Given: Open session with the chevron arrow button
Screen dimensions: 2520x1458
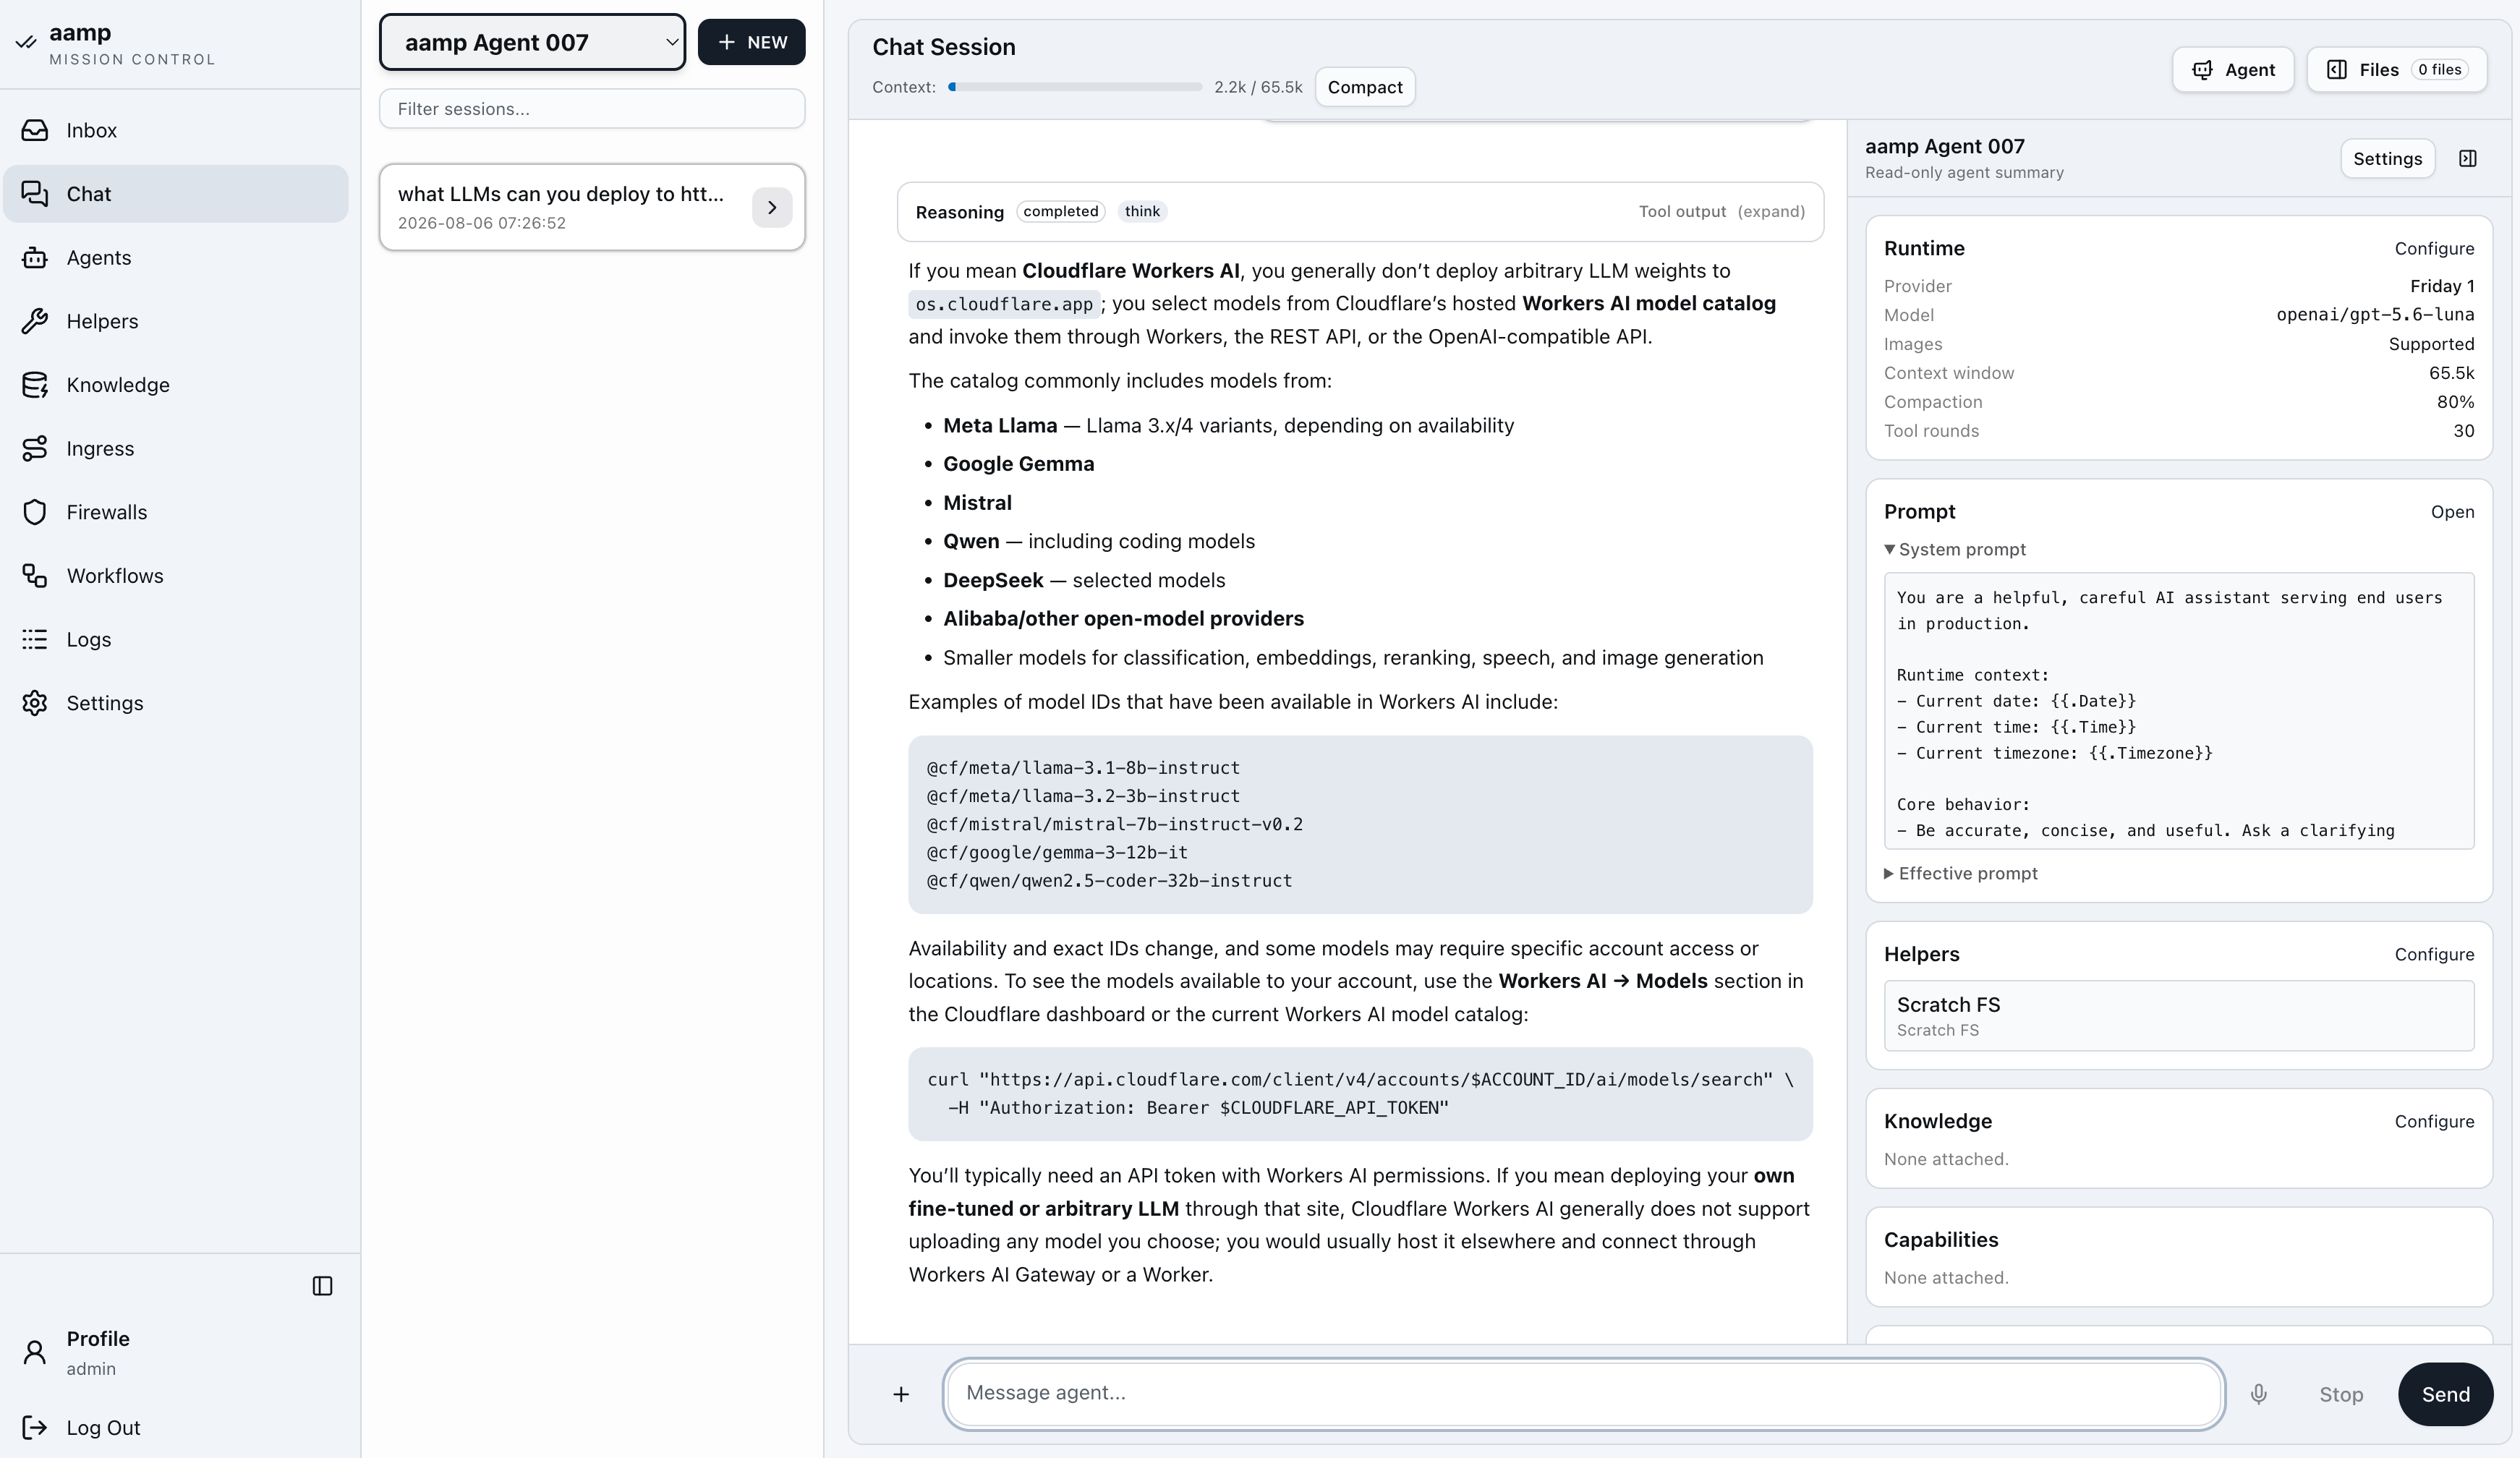Looking at the screenshot, I should 772,208.
